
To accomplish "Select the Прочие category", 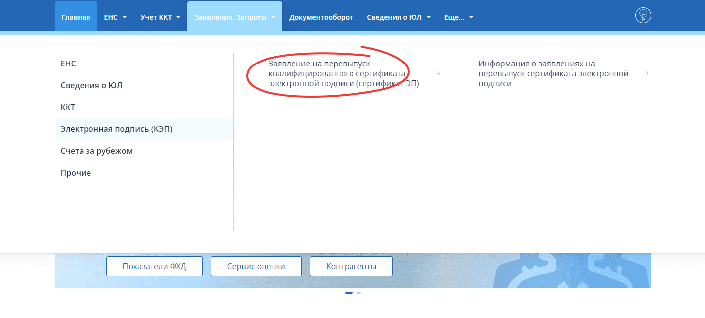I will 76,173.
